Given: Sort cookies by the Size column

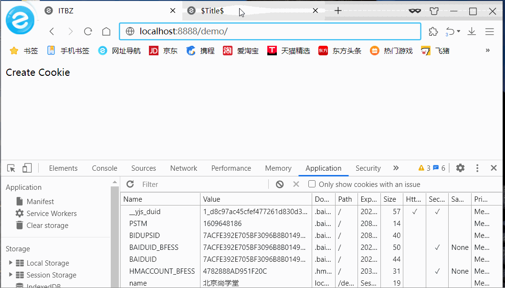Looking at the screenshot, I should pyautogui.click(x=391, y=199).
